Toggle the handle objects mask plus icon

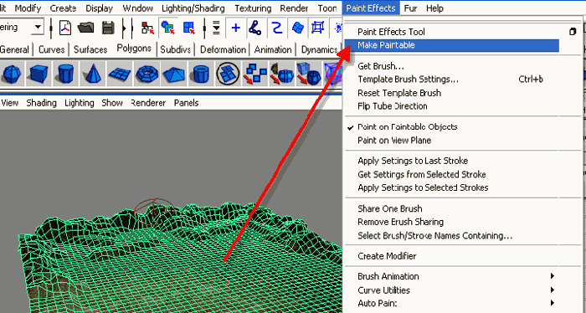tap(236, 28)
